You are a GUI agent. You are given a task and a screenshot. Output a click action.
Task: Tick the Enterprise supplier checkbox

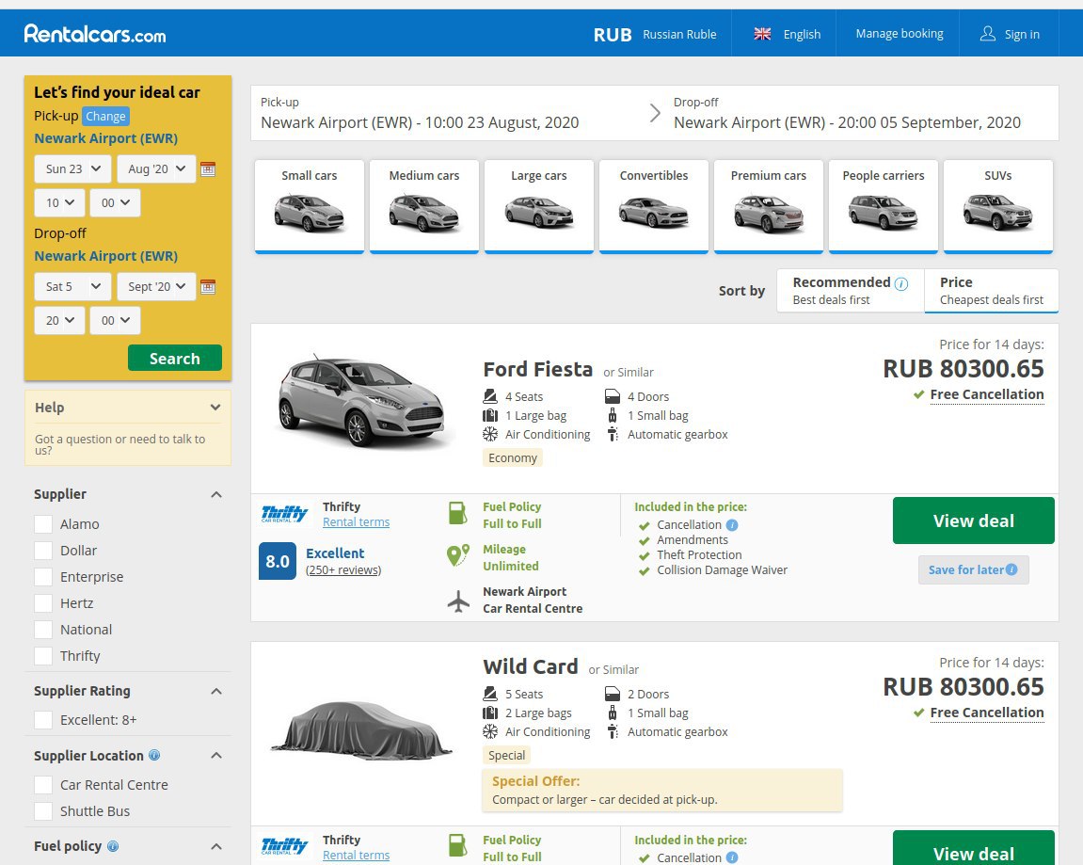pyautogui.click(x=43, y=576)
